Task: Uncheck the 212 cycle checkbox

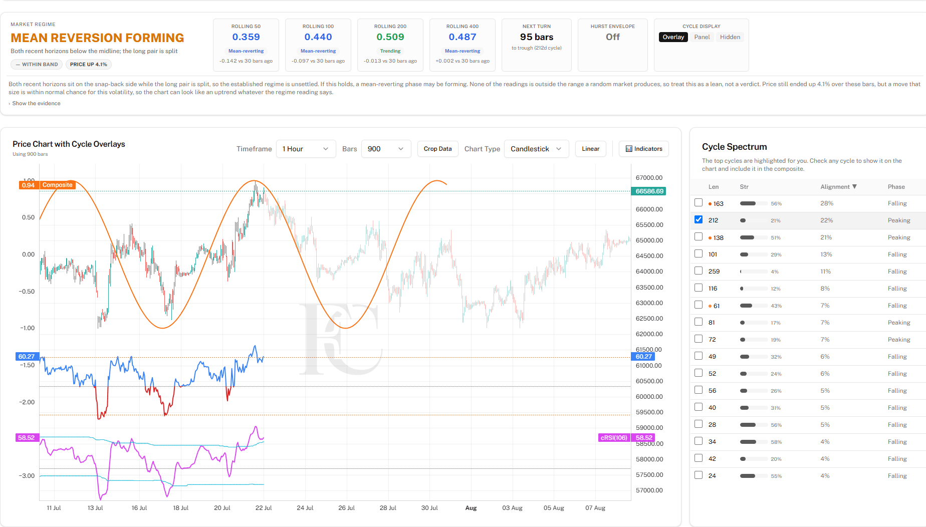Action: tap(699, 220)
